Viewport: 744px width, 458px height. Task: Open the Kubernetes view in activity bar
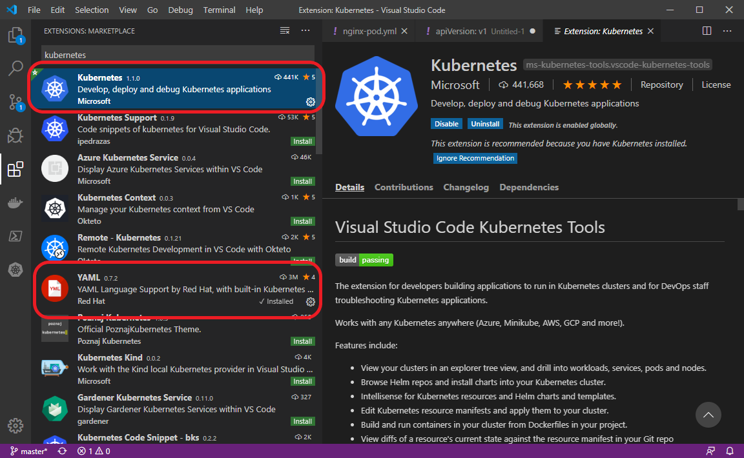(15, 270)
